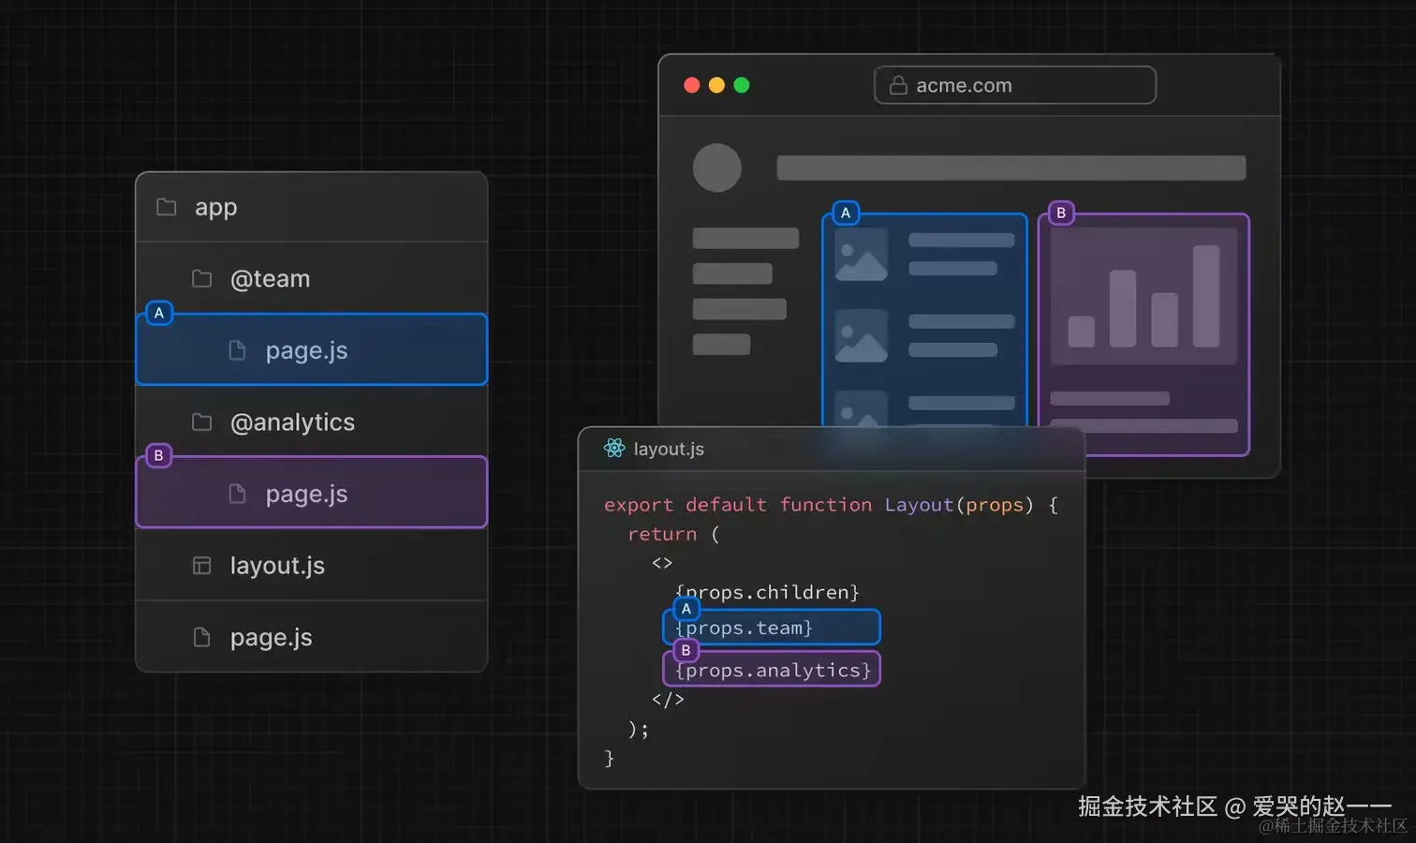The width and height of the screenshot is (1416, 843).
Task: Click the file icon on @analytics' page.js
Action: point(237,494)
